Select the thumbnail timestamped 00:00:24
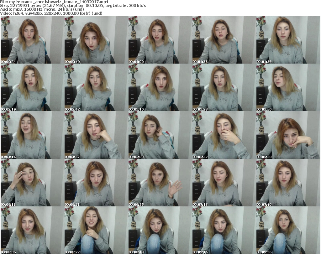 click(32, 40)
